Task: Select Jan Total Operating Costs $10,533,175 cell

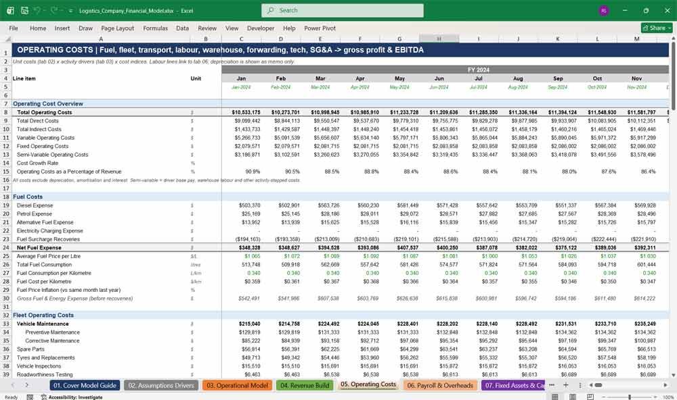Action: [x=242, y=112]
